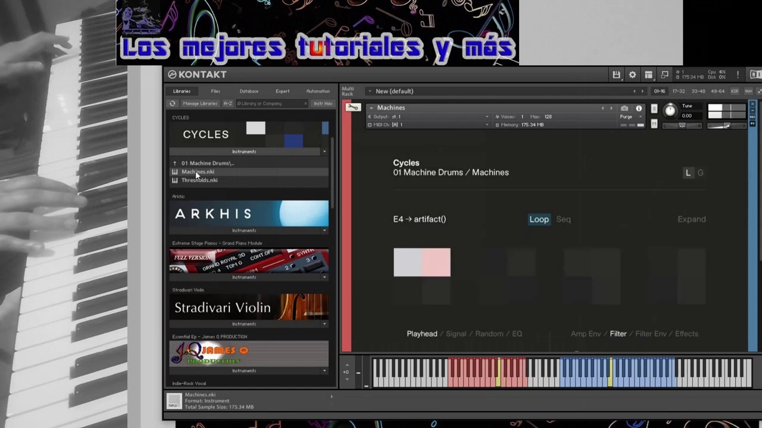
Task: Open the multi preset dropdown New (default)
Action: pyautogui.click(x=370, y=91)
